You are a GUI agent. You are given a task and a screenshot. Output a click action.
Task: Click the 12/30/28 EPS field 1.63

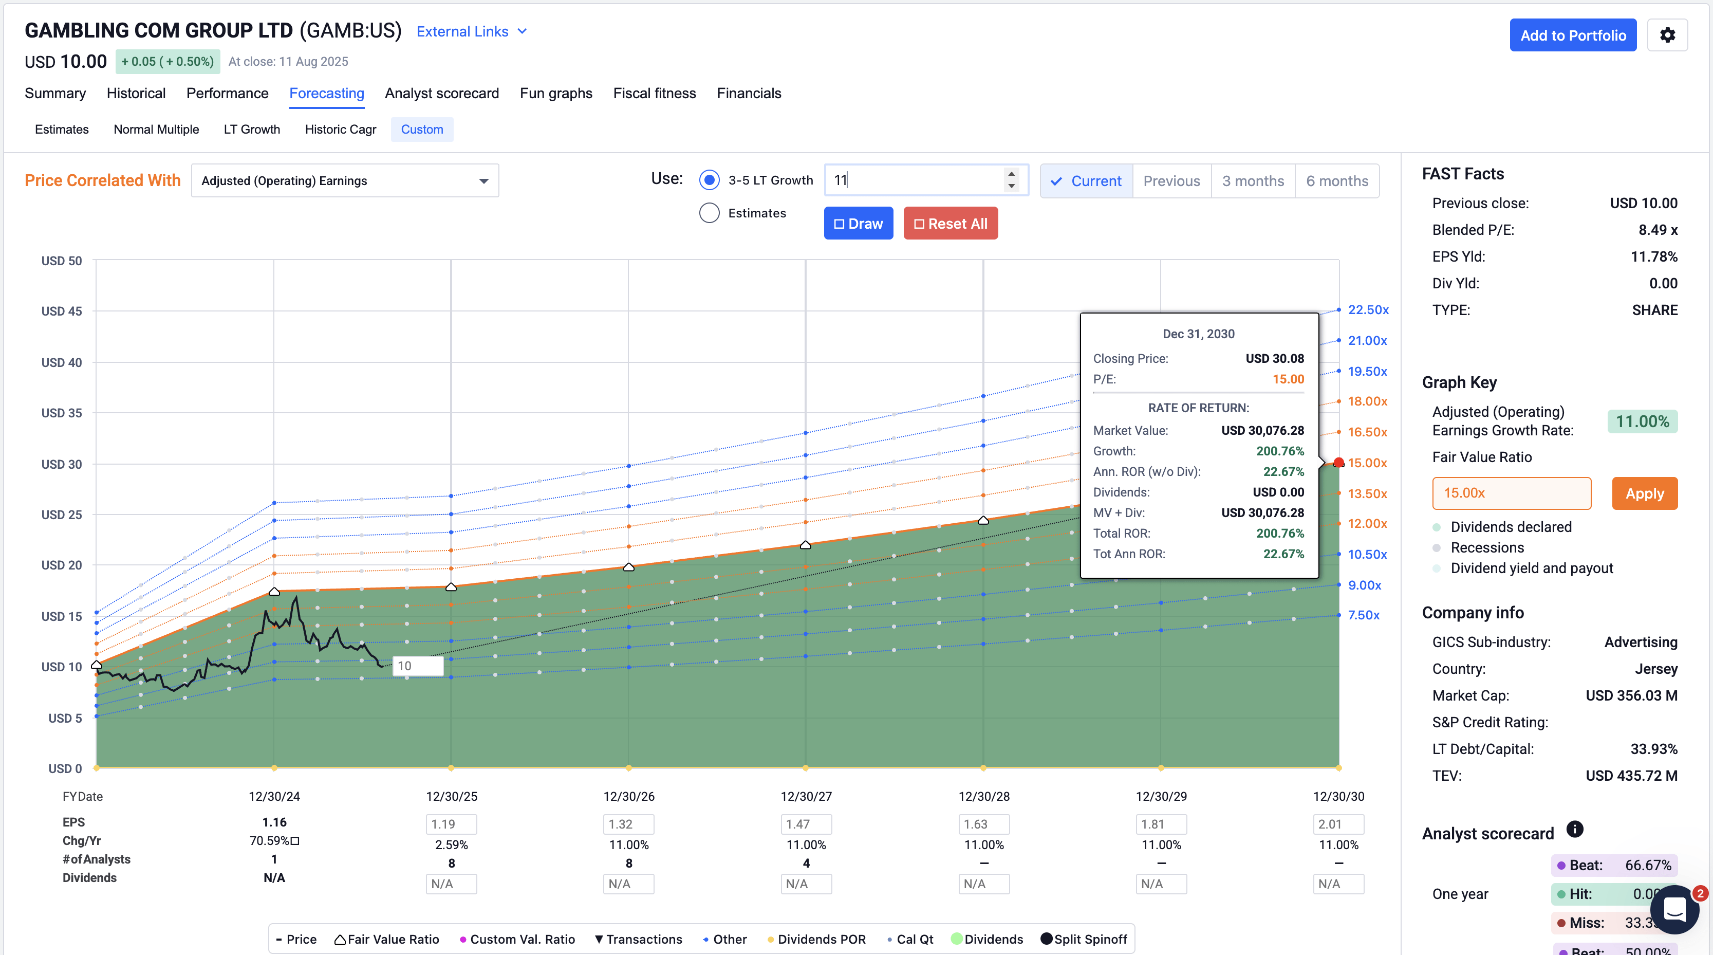coord(984,824)
